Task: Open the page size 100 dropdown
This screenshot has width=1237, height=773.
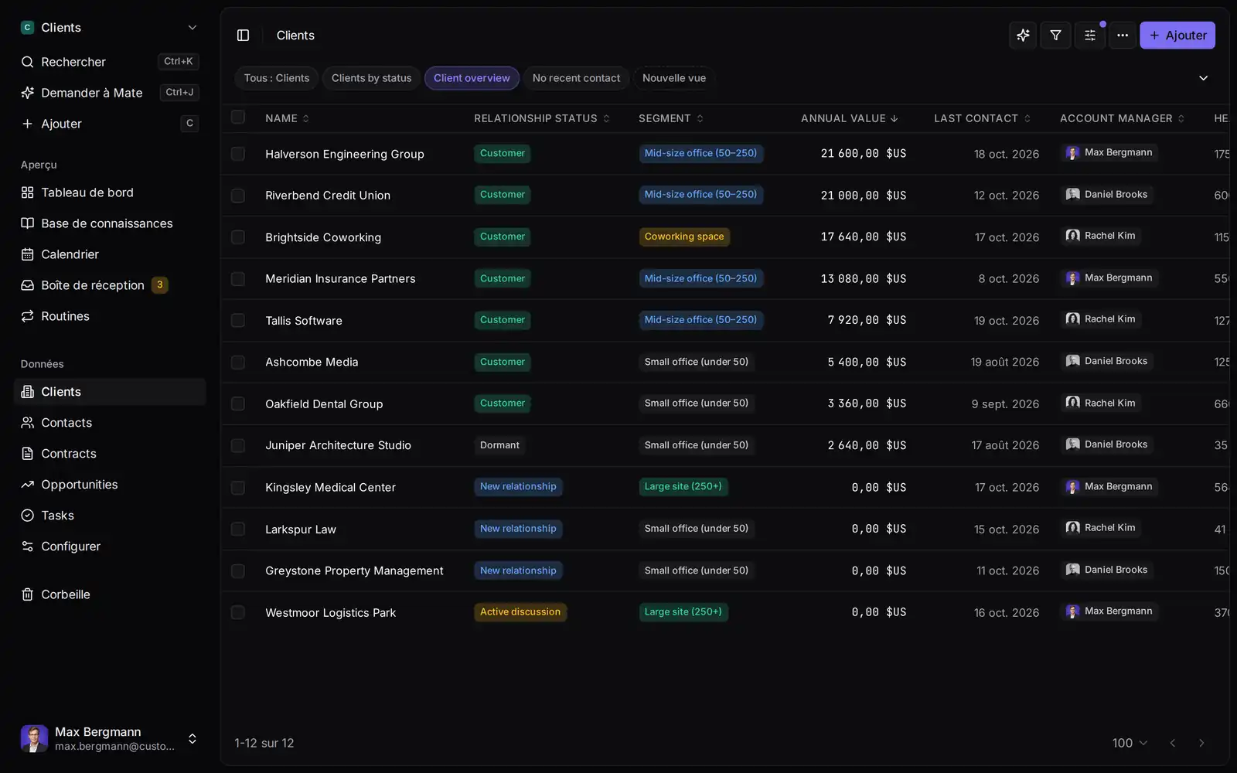Action: [1130, 743]
